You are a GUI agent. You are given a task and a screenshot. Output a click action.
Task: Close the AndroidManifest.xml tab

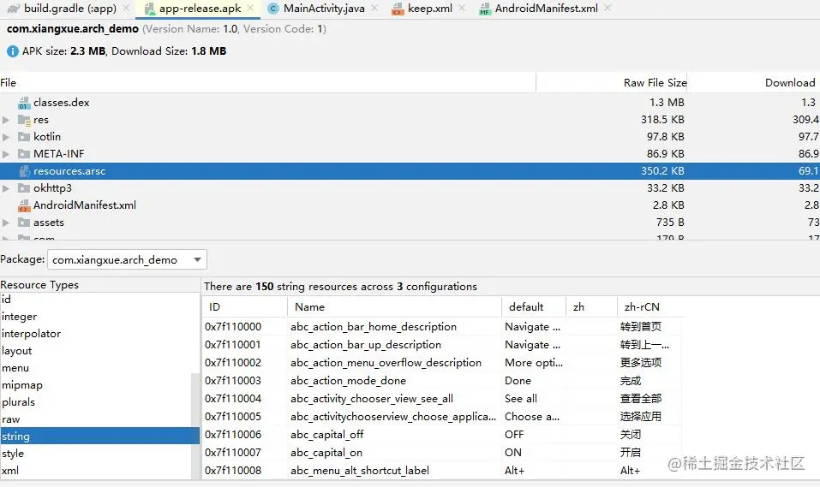[608, 9]
